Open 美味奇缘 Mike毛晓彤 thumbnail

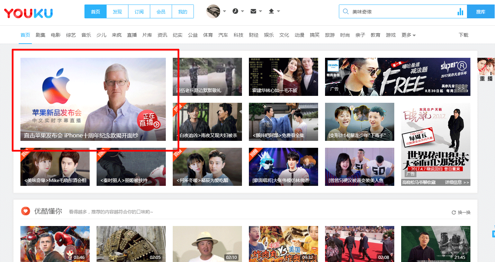(55, 167)
